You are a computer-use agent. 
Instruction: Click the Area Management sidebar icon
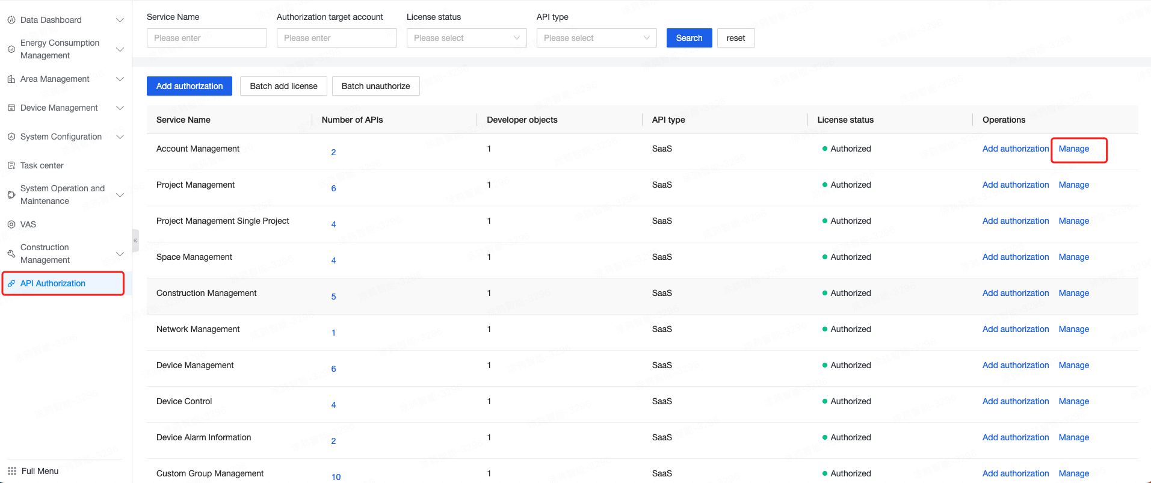pos(11,79)
